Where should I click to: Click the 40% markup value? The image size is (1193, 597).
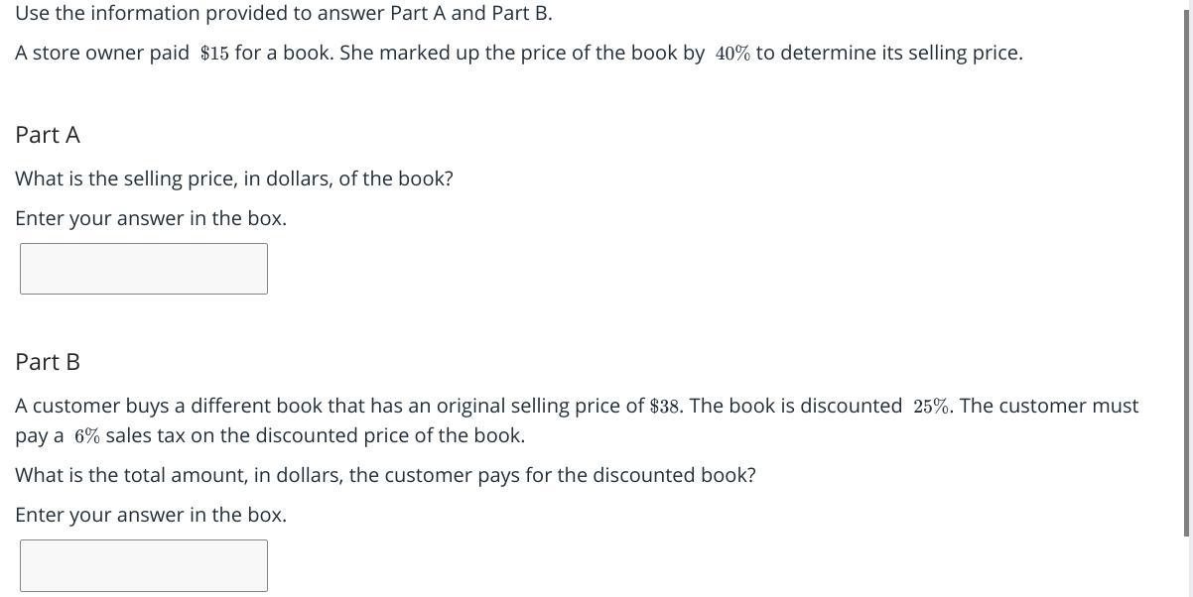tap(732, 54)
